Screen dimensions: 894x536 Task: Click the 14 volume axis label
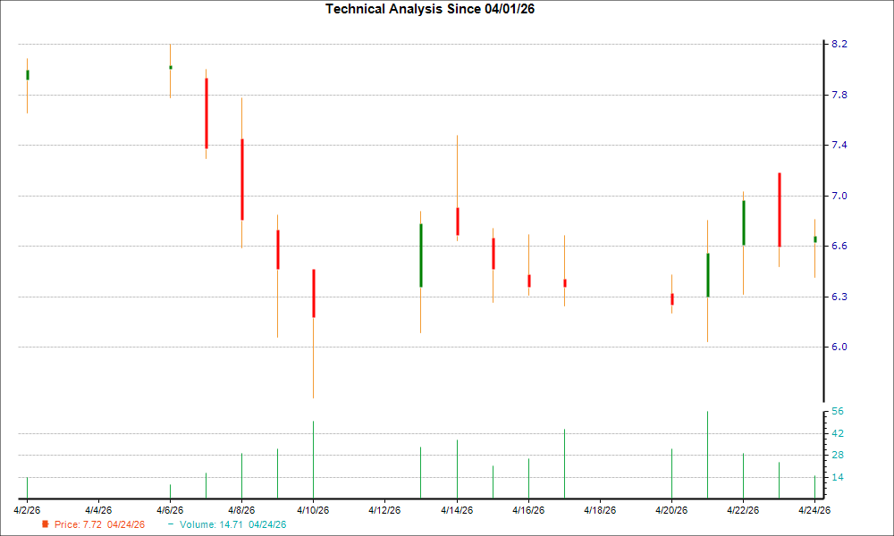tap(838, 477)
